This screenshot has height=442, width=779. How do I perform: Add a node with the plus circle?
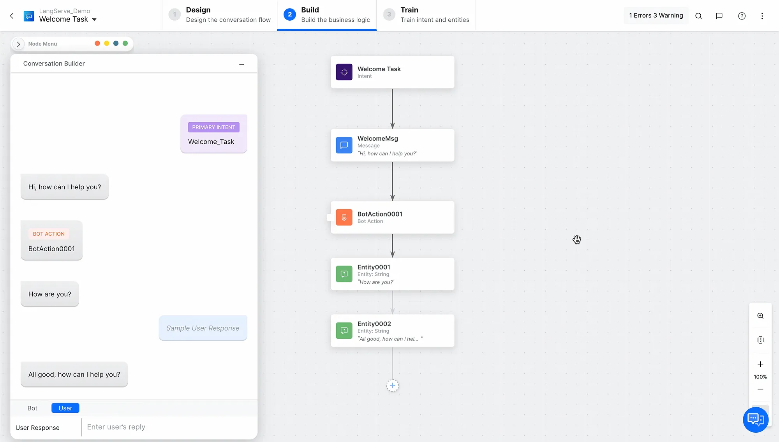[392, 386]
